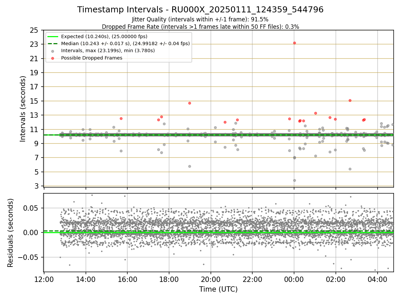Click the "14:00" time tick label
This screenshot has width=401, height=301.
click(86, 279)
